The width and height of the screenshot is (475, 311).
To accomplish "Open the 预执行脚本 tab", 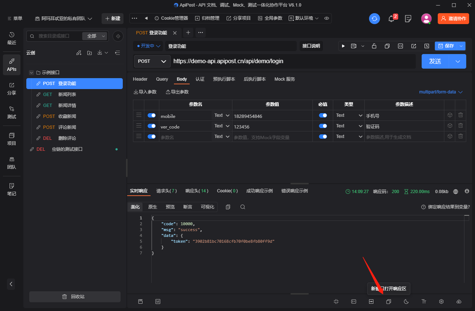I will (x=224, y=79).
